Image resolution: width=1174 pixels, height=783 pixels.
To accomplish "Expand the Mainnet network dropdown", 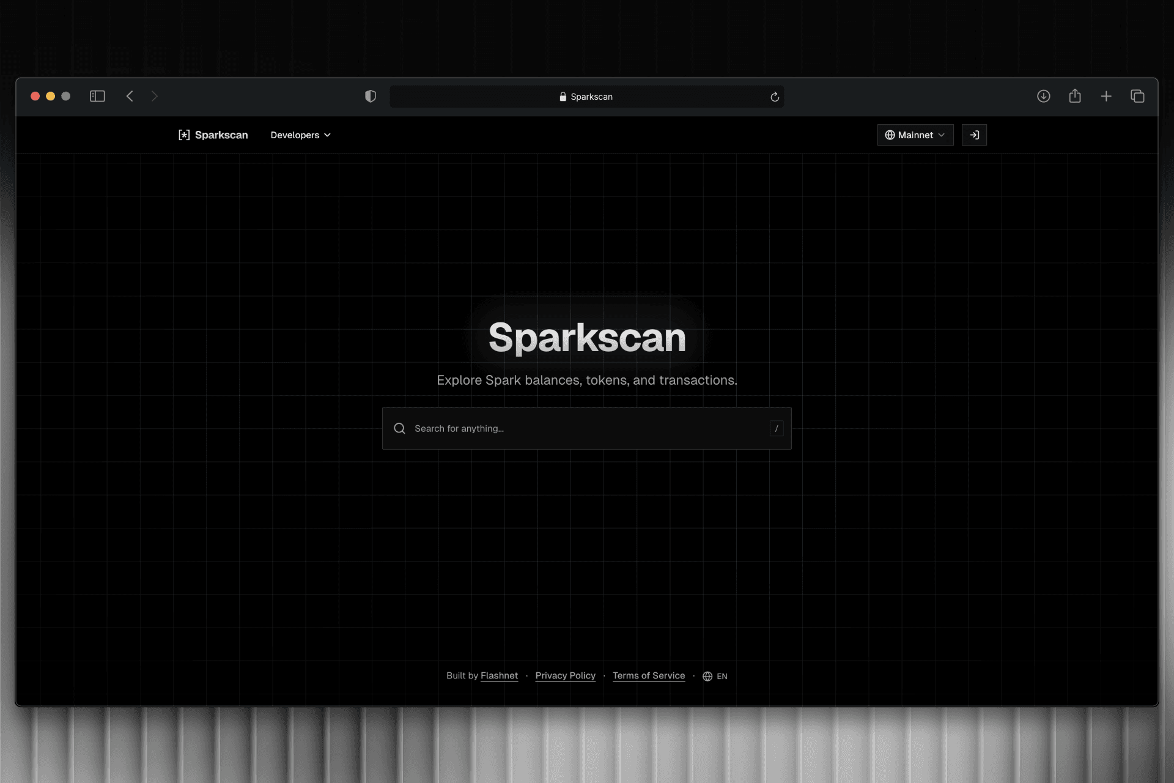I will pos(940,135).
